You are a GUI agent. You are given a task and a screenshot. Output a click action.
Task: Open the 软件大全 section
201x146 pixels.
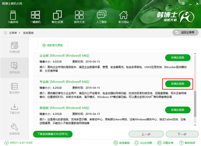(x=79, y=17)
